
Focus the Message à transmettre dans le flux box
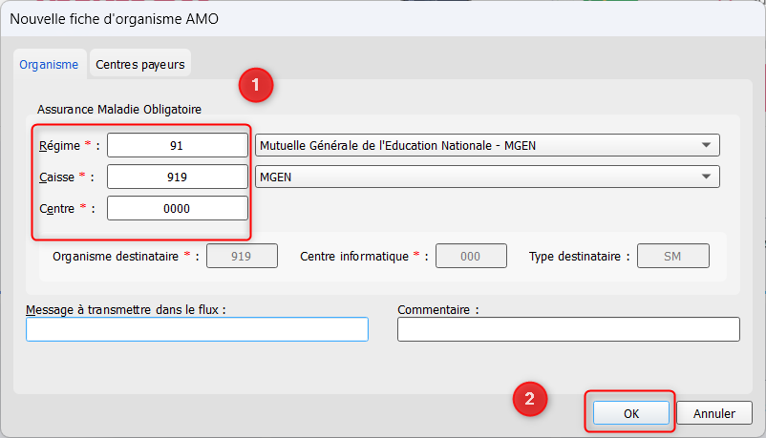197,329
